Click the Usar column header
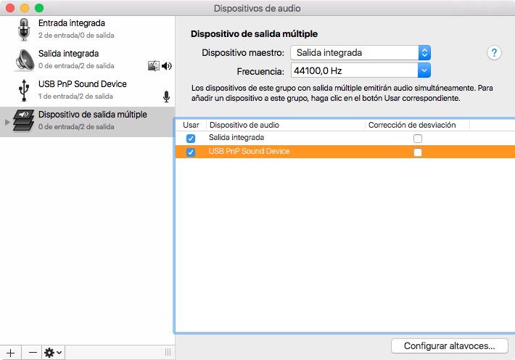The image size is (515, 360). click(x=191, y=125)
